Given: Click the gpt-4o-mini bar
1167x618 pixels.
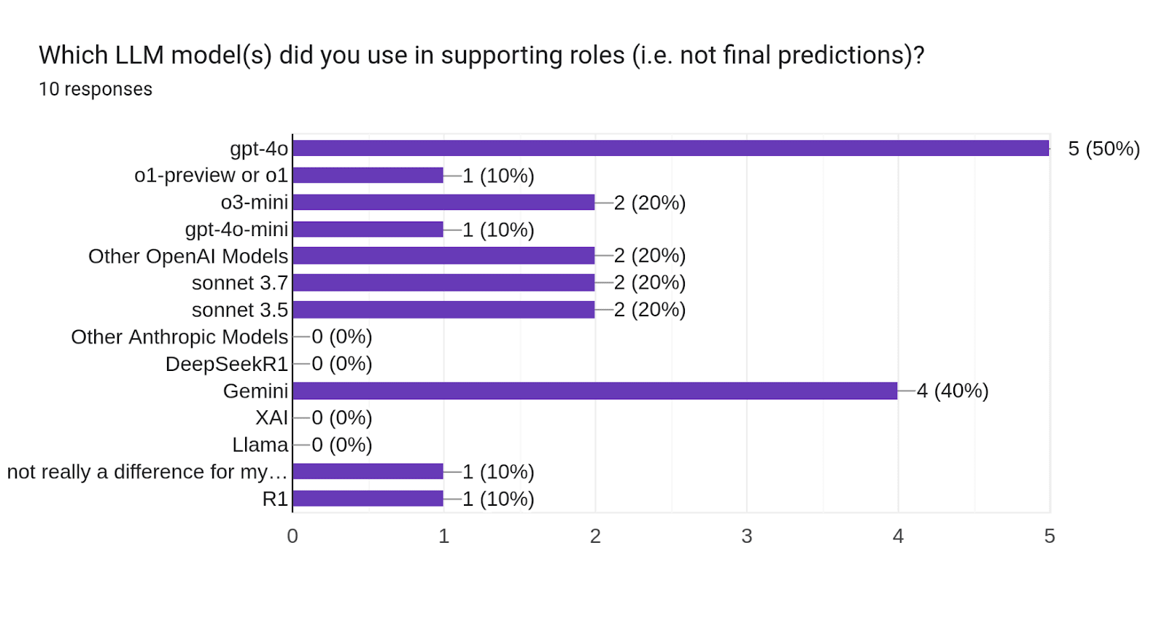Looking at the screenshot, I should pyautogui.click(x=368, y=230).
